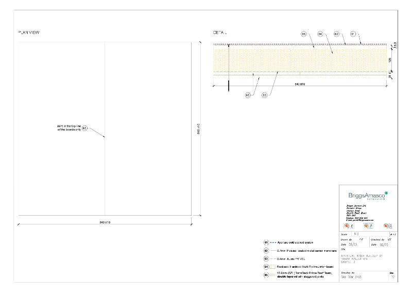Click the Drawn By field in the title block
The height and width of the screenshot is (292, 412).
click(x=352, y=239)
